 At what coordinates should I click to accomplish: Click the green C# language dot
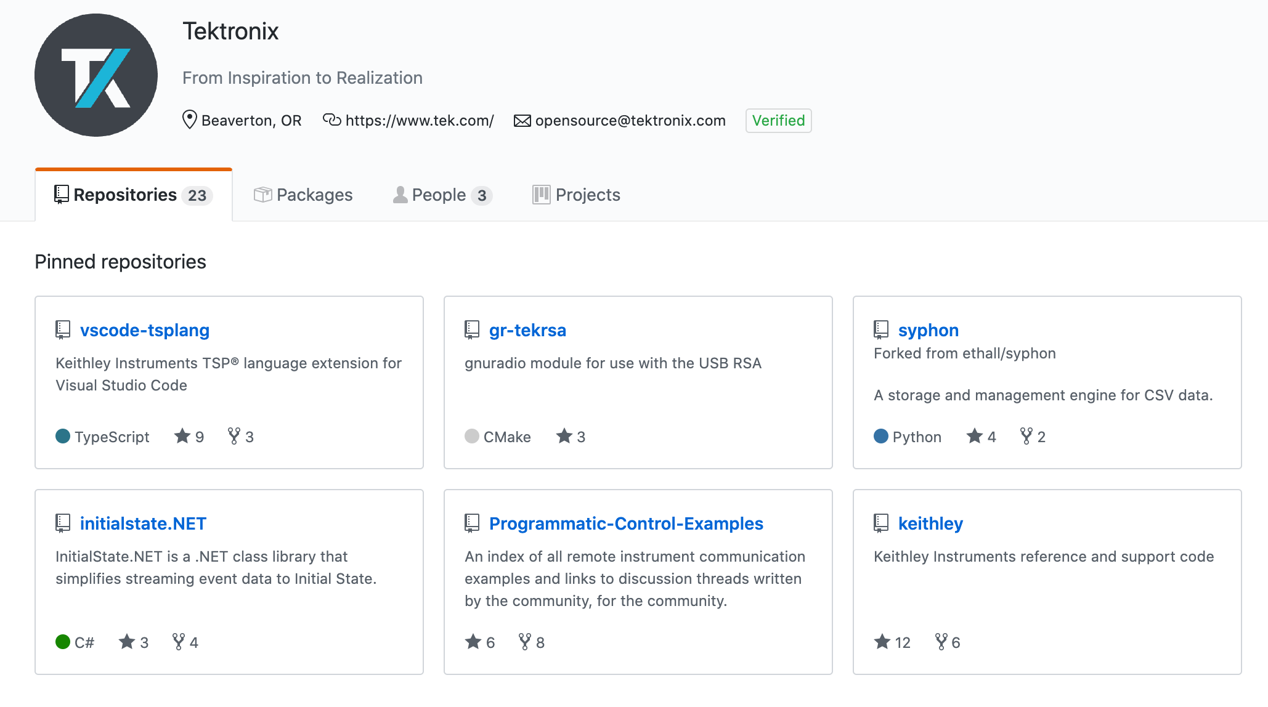pos(62,642)
